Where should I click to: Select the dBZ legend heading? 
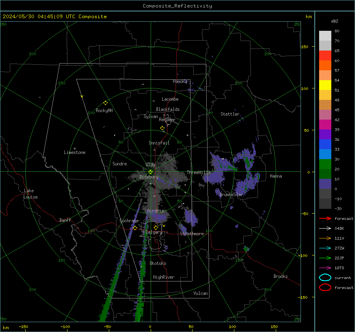334,21
